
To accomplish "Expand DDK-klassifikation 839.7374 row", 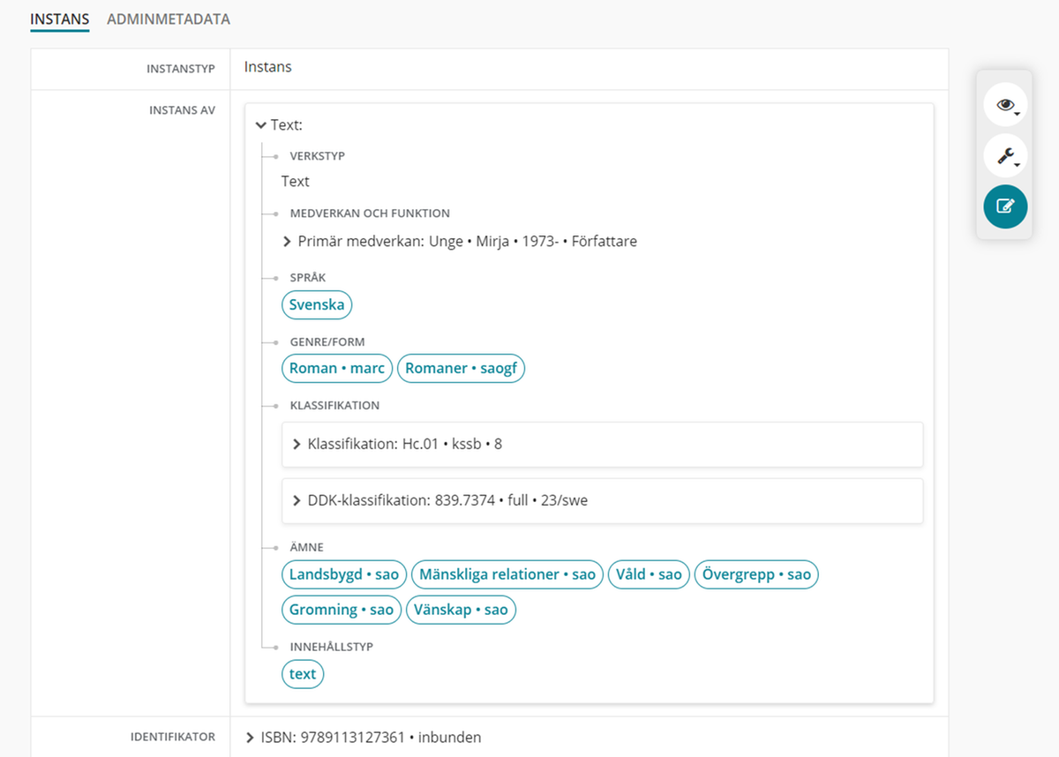I will point(297,501).
